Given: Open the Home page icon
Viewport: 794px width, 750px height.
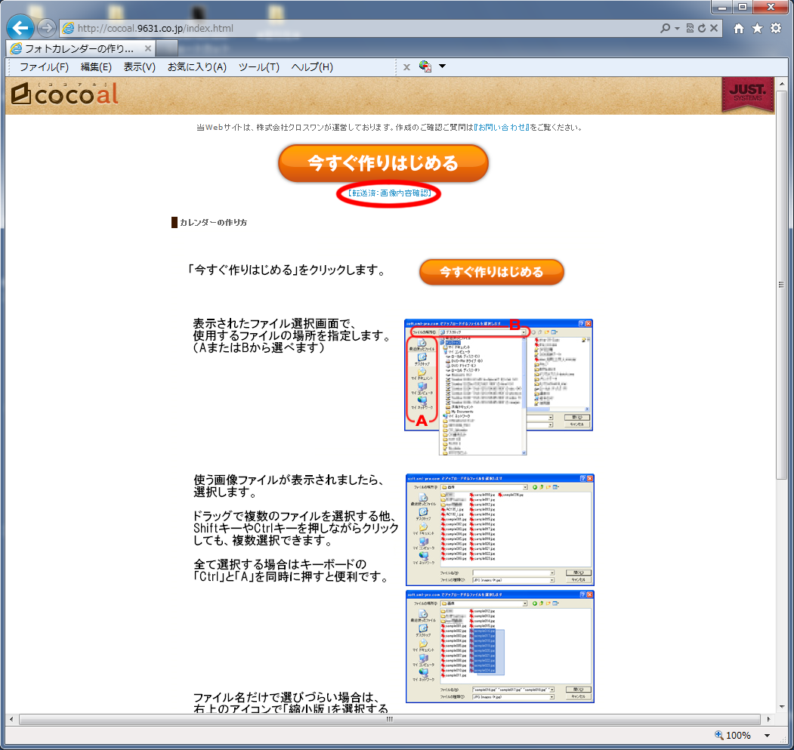Looking at the screenshot, I should 738,29.
